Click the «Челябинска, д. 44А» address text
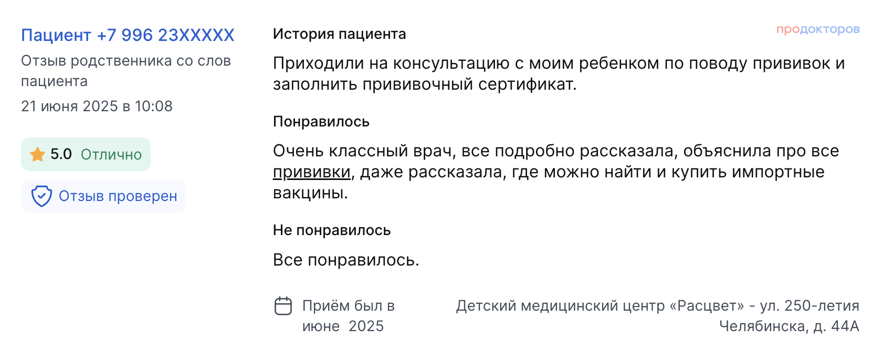The width and height of the screenshot is (883, 360). pyautogui.click(x=789, y=326)
